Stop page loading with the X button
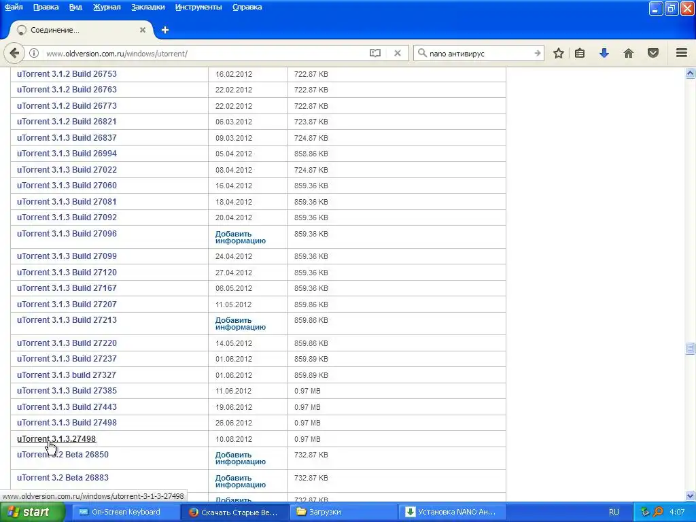The height and width of the screenshot is (522, 696). click(x=397, y=53)
